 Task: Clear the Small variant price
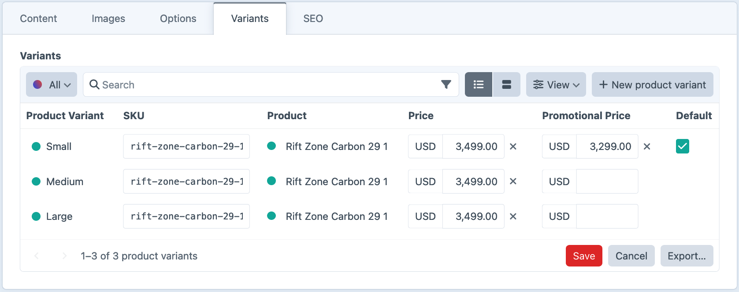(513, 146)
